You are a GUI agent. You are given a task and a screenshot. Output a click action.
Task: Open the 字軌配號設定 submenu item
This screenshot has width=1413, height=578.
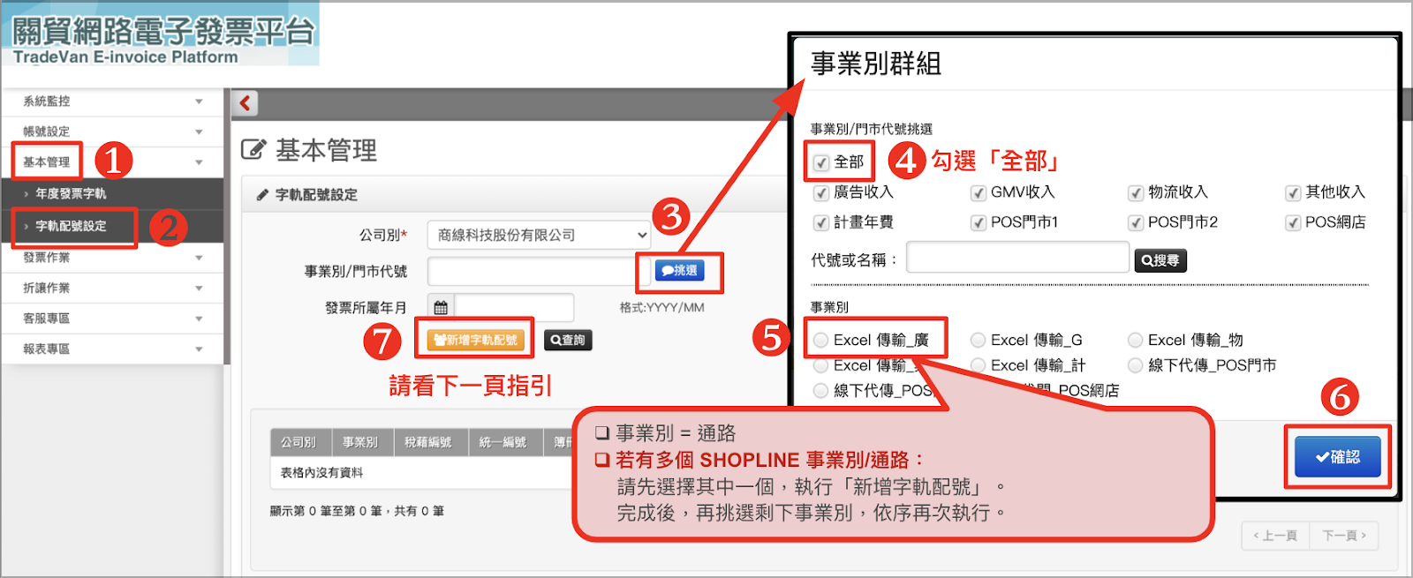(112, 227)
